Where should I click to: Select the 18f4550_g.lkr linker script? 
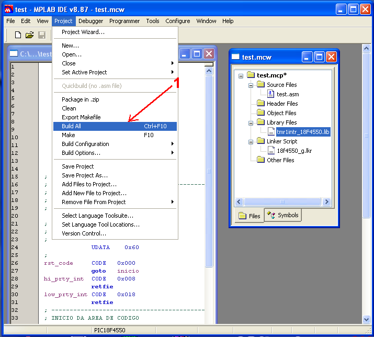[294, 151]
